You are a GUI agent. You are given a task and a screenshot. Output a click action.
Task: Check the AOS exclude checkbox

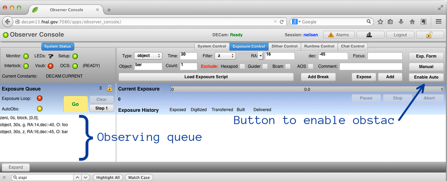coord(310,67)
